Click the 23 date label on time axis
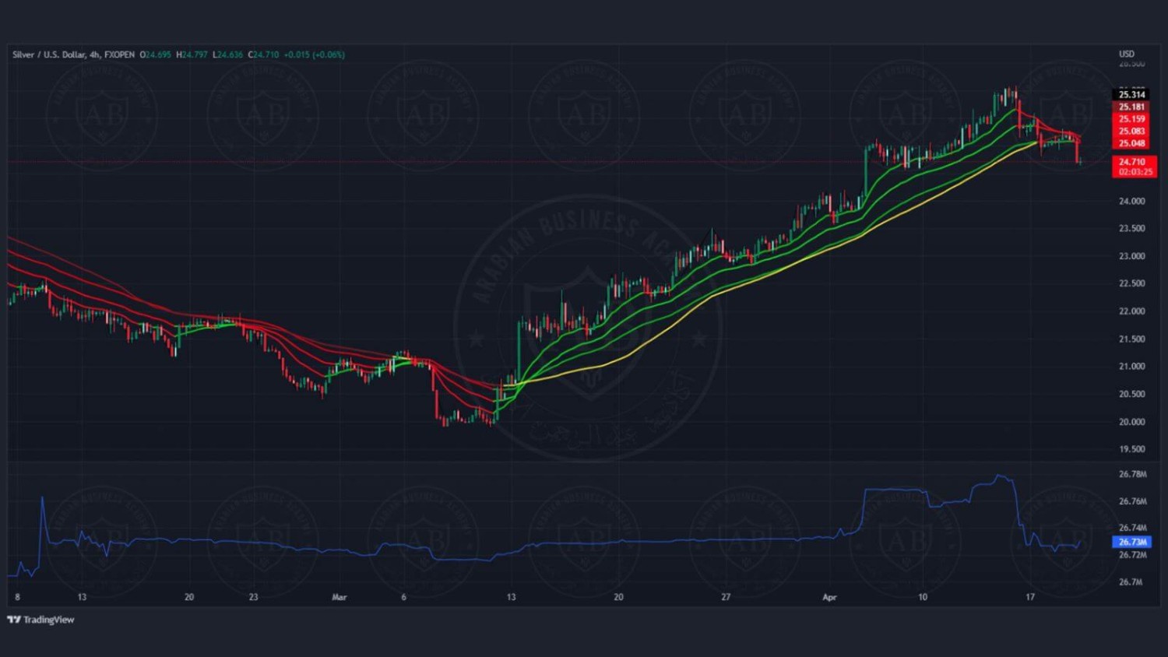The width and height of the screenshot is (1168, 657). tap(254, 597)
